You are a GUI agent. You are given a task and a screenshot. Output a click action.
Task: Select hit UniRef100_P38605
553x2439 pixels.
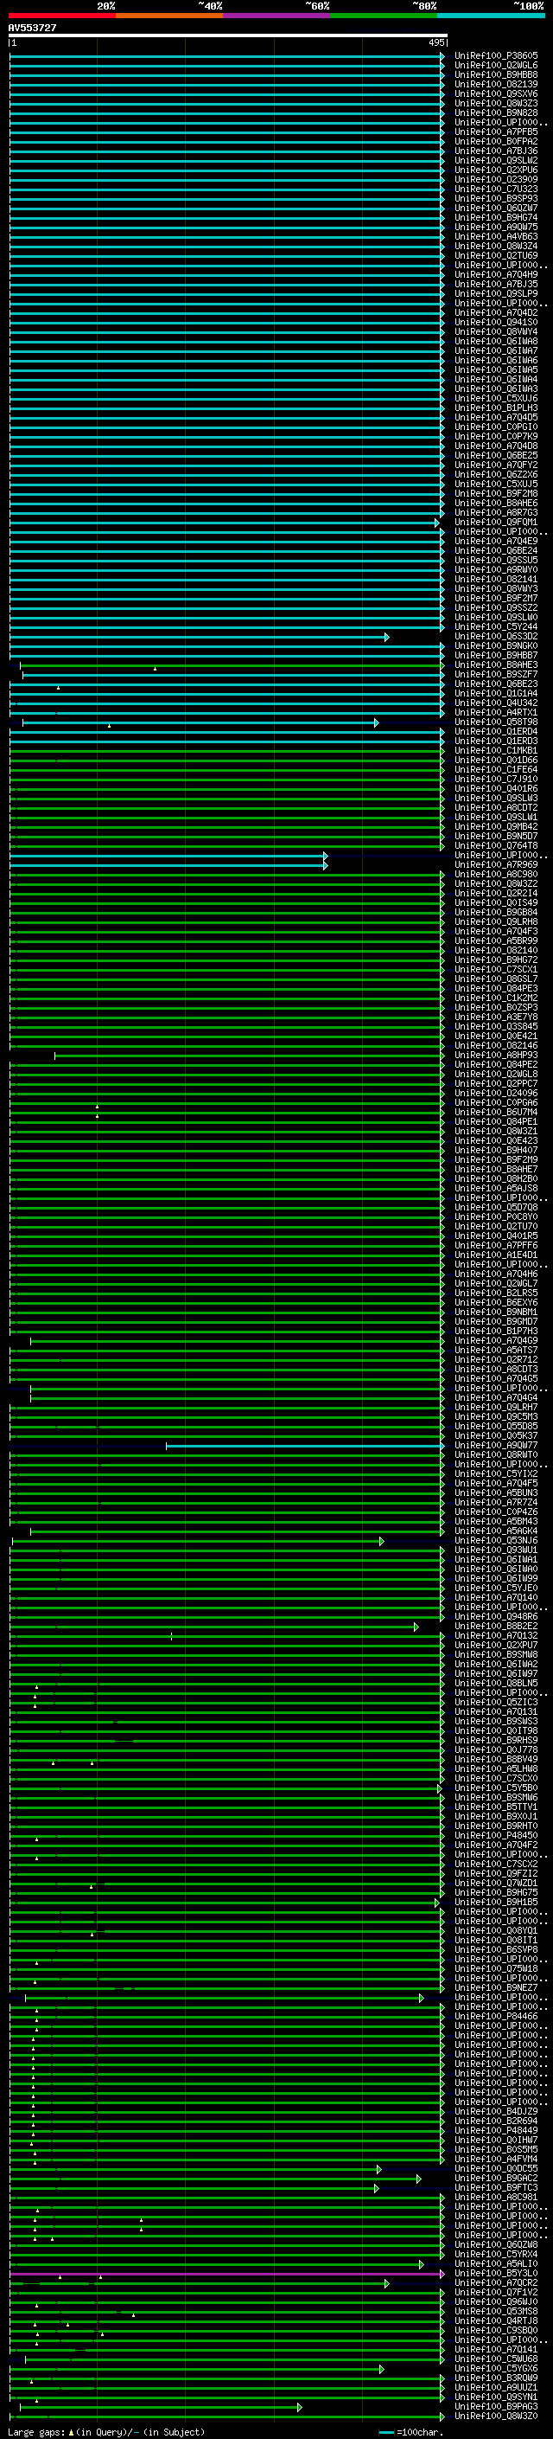pyautogui.click(x=495, y=56)
